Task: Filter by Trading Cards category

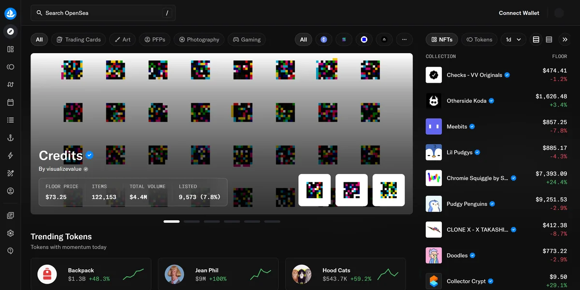Action: coord(78,40)
